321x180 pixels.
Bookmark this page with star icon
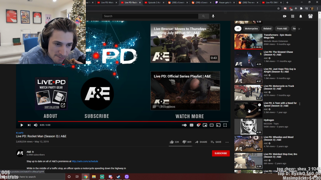pos(278,8)
